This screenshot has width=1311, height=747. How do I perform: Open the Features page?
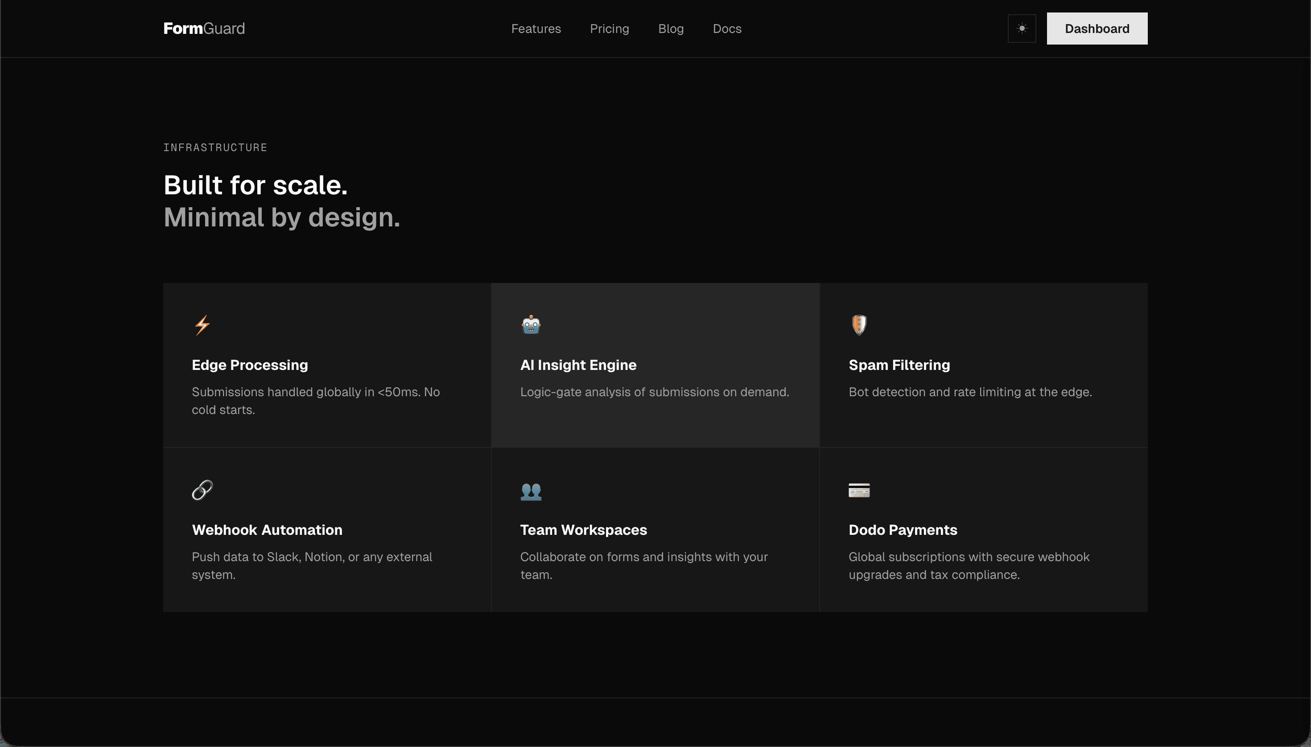click(x=536, y=29)
